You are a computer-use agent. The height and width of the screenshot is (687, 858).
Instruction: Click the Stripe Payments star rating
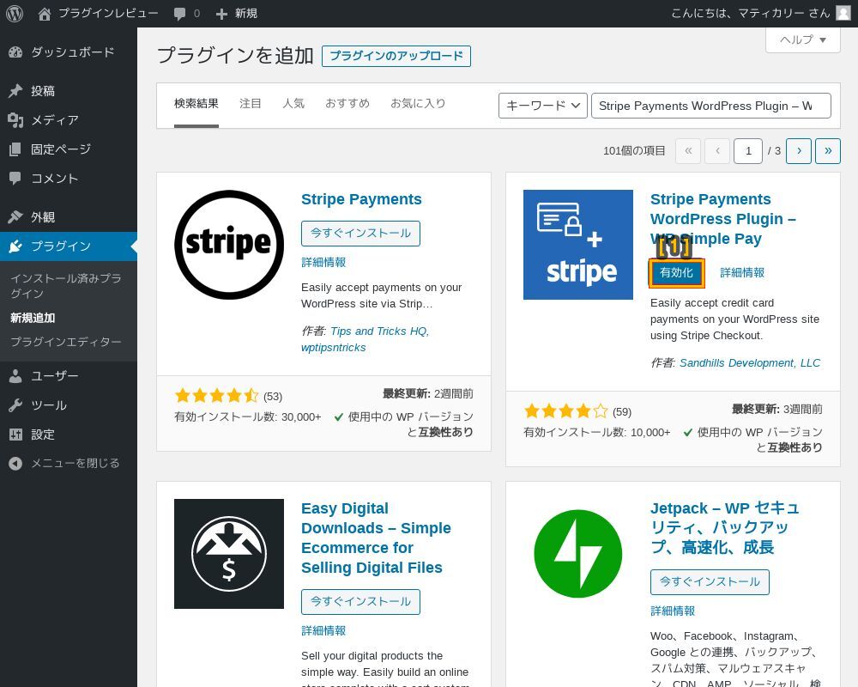tap(216, 396)
